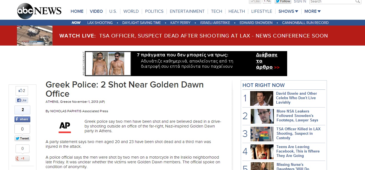
Task: Go to the HOME section
Action: click(x=77, y=11)
